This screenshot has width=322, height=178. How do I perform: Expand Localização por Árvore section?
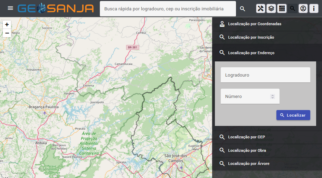[249, 164]
